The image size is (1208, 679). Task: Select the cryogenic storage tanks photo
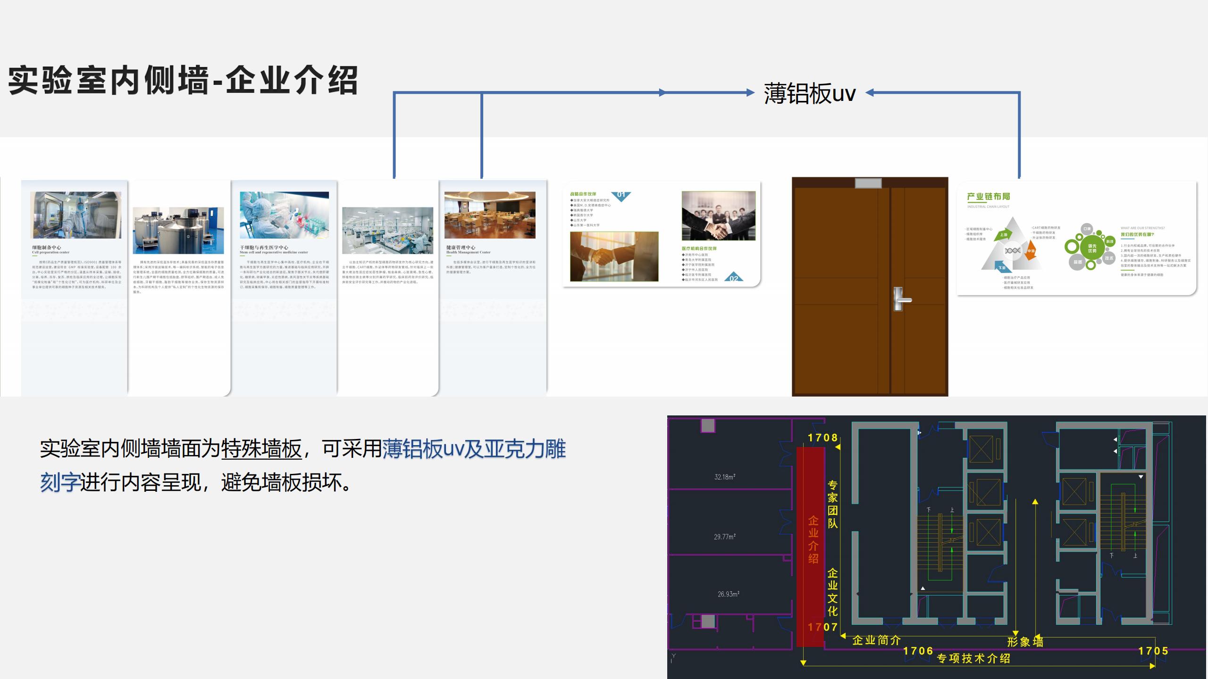coord(178,230)
